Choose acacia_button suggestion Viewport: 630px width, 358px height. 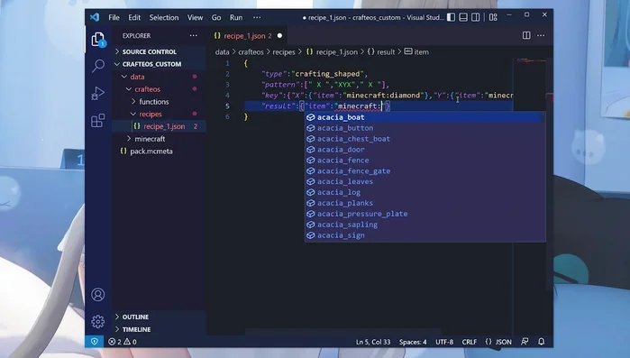[425, 128]
